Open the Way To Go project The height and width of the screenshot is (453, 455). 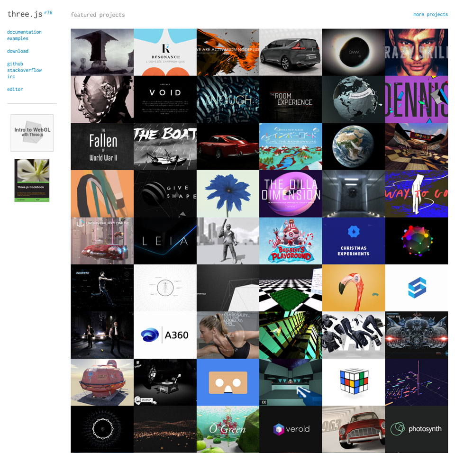pyautogui.click(x=417, y=194)
